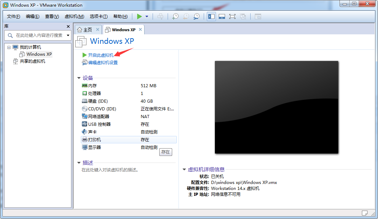This screenshot has height=219, width=378.
Task: Take a snapshot using the clock-plus icon
Action: pos(175,16)
